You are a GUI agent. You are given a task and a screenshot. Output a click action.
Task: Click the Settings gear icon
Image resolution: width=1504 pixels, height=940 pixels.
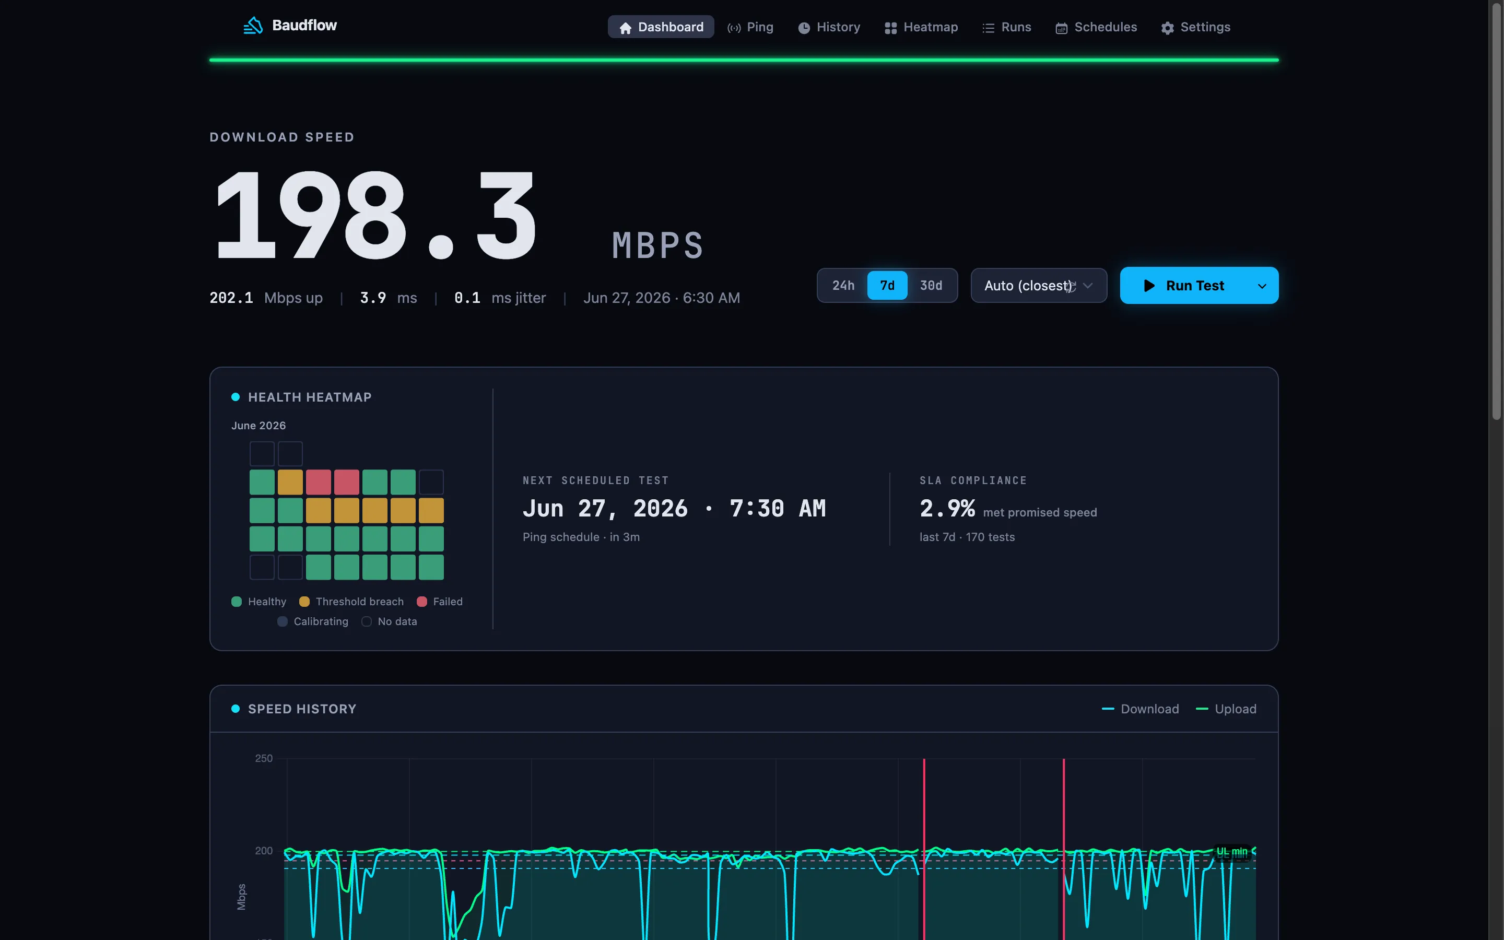coord(1167,28)
